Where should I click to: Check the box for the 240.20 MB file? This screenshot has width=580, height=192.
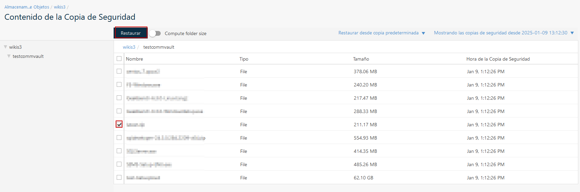(119, 84)
